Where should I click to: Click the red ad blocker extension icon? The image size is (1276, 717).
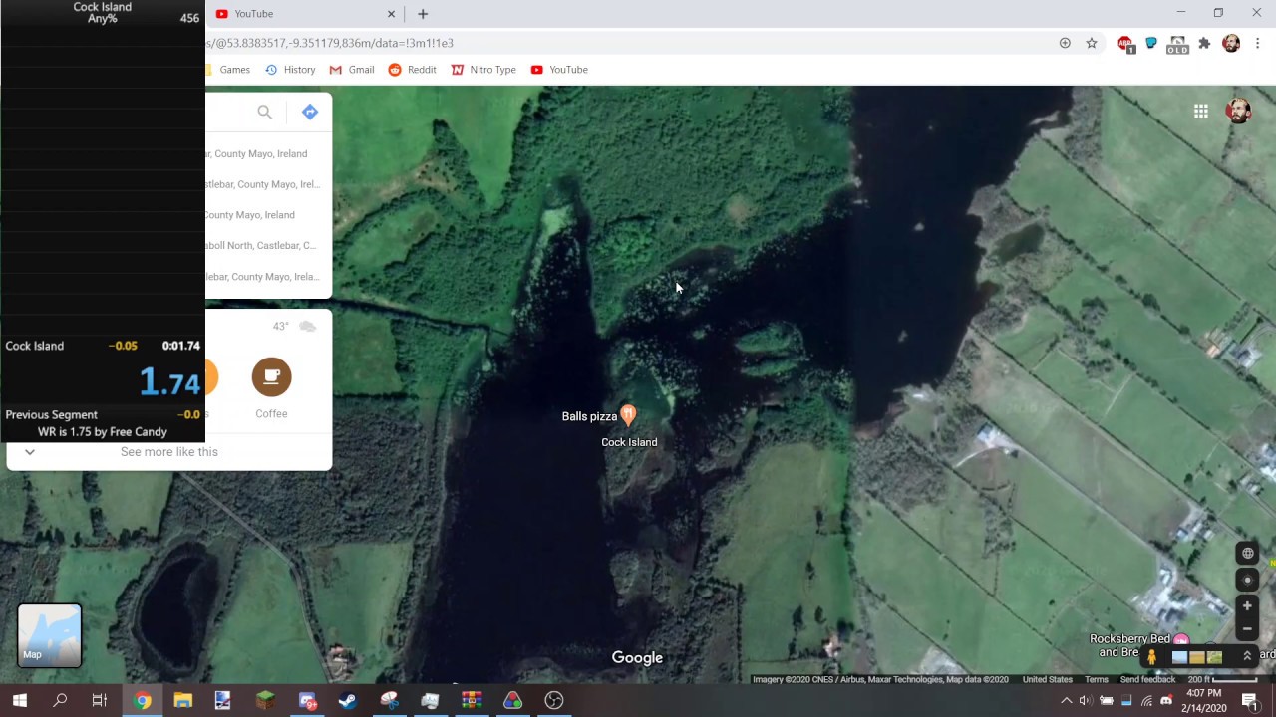coord(1125,43)
